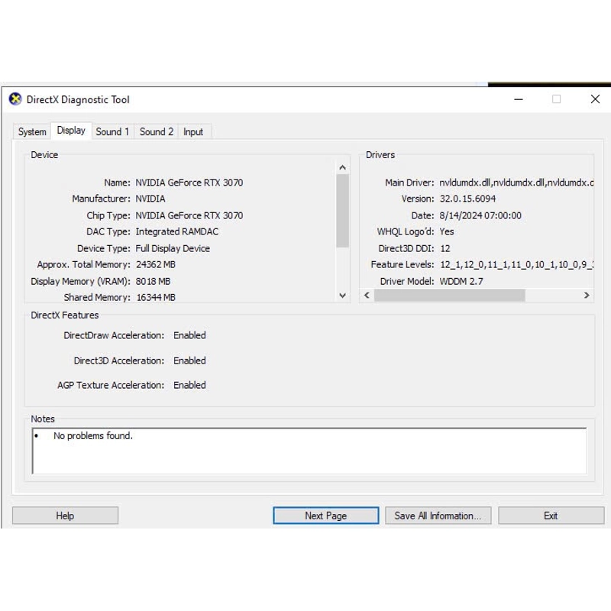Click the Device panel vertical scrollbar thumb

pos(342,211)
